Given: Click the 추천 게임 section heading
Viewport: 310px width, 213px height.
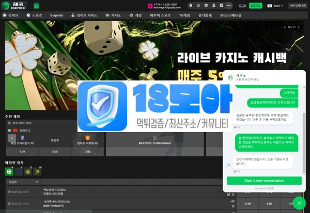Looking at the screenshot, I should [12, 117].
